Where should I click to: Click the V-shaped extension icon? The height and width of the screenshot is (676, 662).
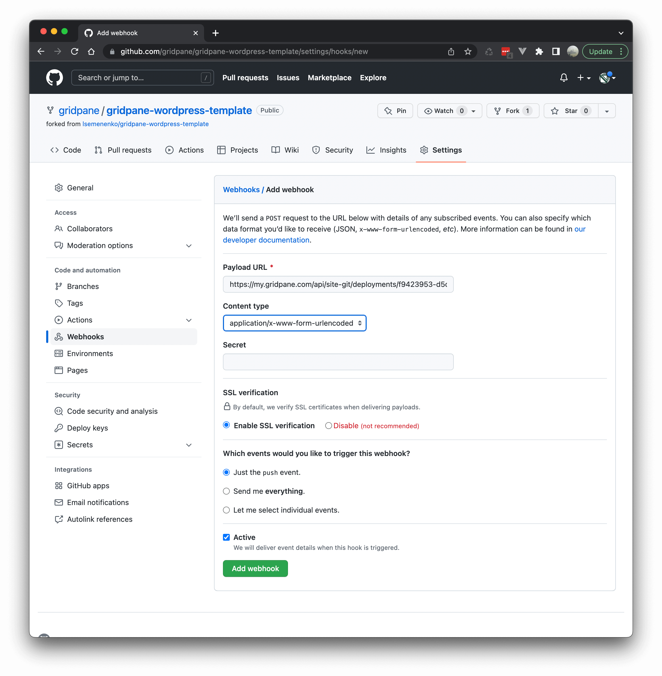522,51
